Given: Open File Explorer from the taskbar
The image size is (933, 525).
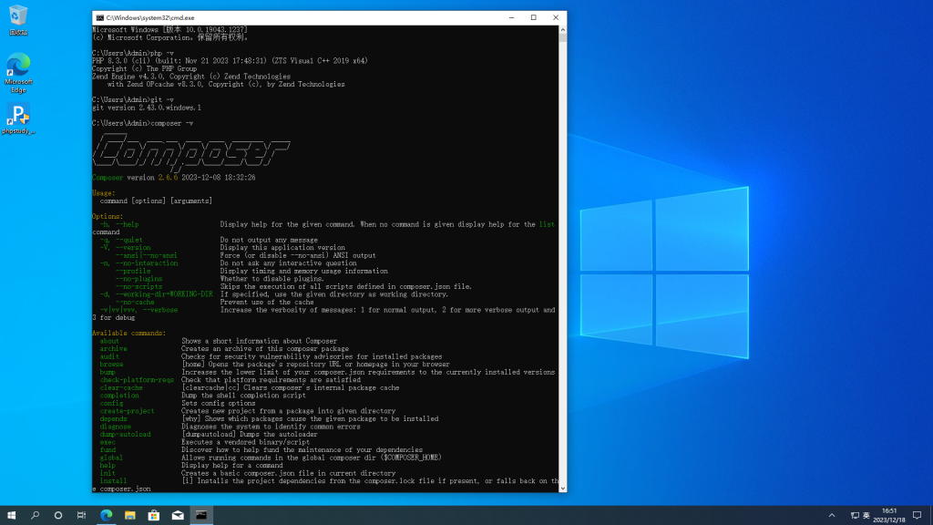Looking at the screenshot, I should pos(130,516).
